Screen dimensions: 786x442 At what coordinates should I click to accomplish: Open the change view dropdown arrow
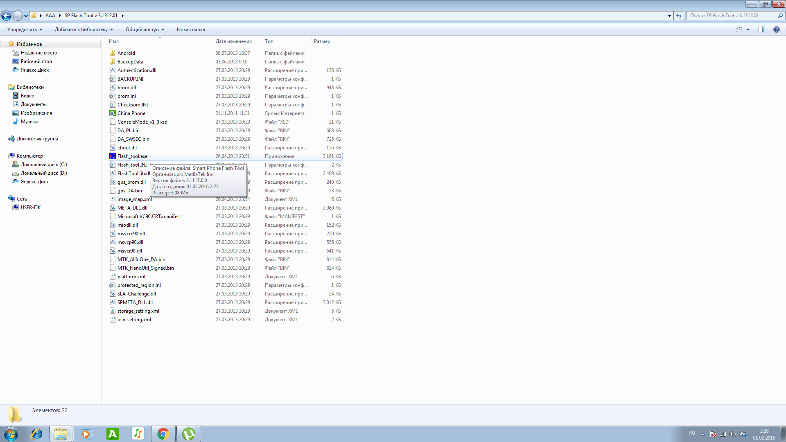pyautogui.click(x=748, y=29)
